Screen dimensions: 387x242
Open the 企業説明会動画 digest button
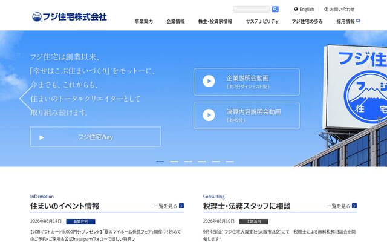tap(247, 82)
